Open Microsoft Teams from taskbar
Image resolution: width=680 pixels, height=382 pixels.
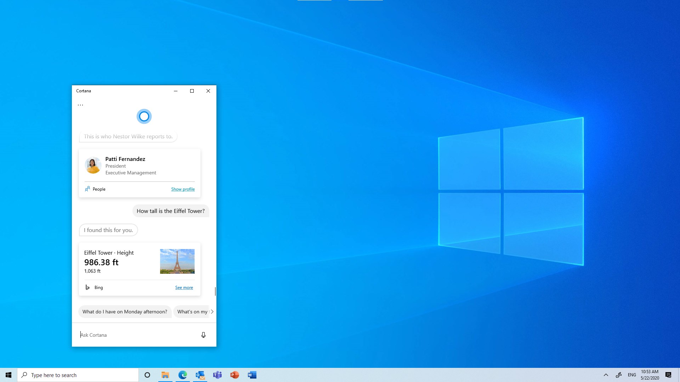coord(217,375)
